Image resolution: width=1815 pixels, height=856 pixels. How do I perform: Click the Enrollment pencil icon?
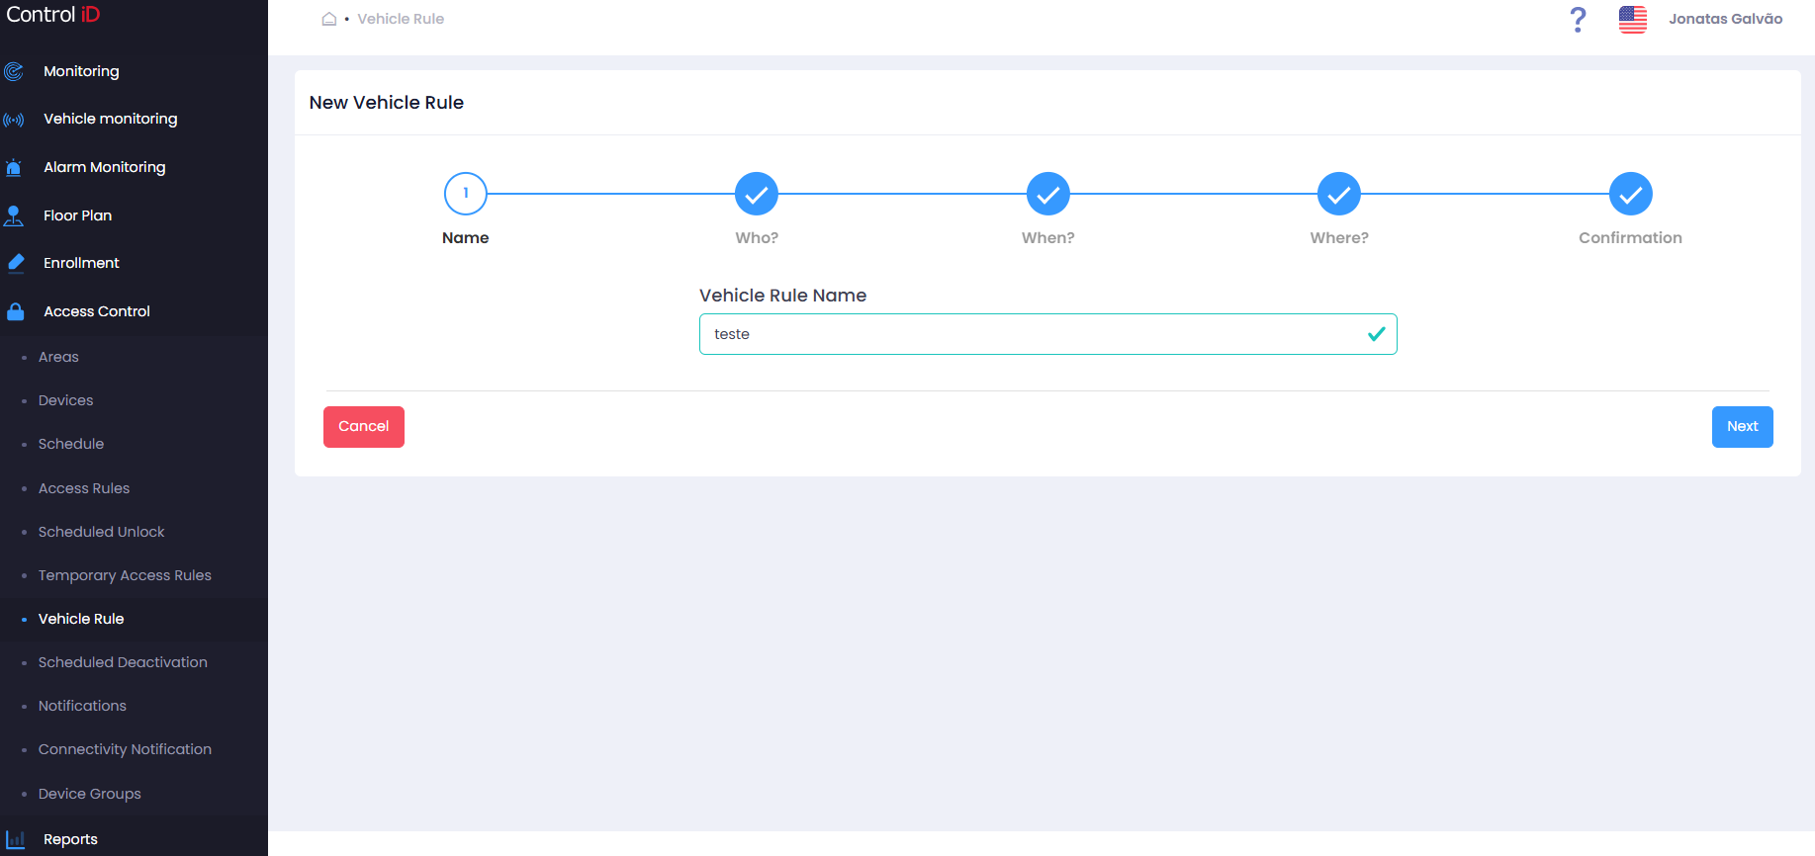pos(15,263)
